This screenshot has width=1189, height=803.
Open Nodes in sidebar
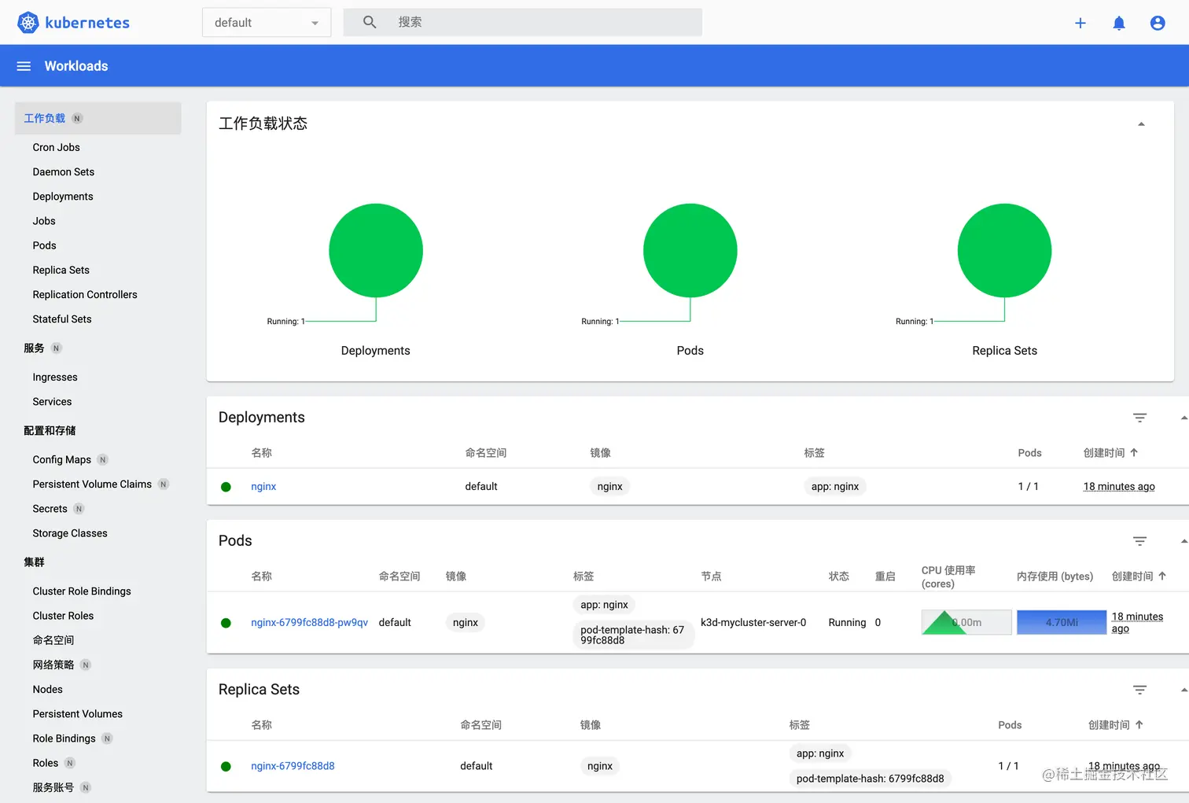pos(48,690)
